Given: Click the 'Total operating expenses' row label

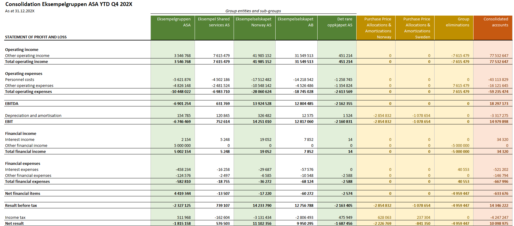Looking at the screenshot, I should pos(28,92).
